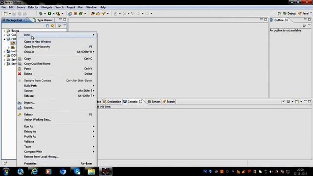Minimize the Package Explorer panel

60,20
